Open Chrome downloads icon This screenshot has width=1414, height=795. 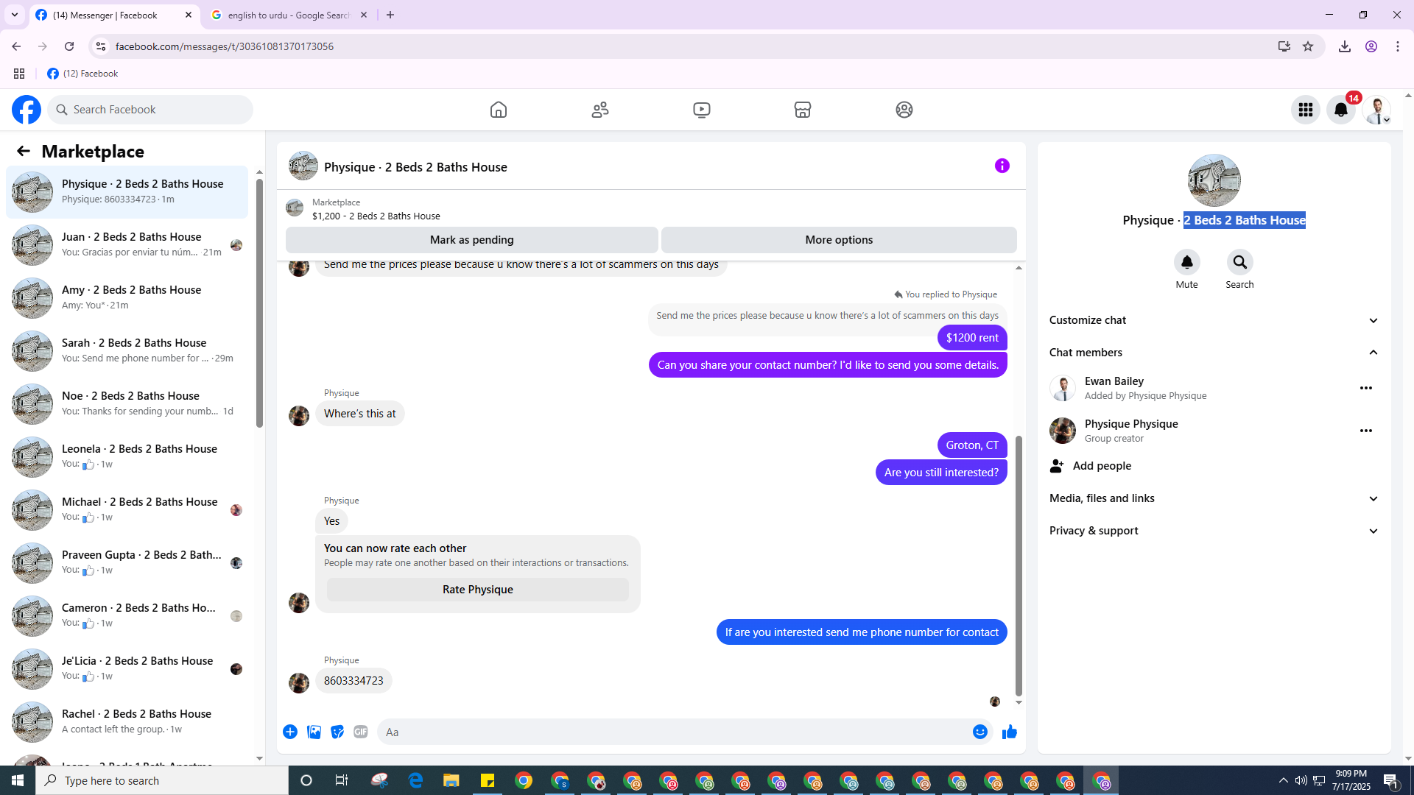[x=1345, y=46]
